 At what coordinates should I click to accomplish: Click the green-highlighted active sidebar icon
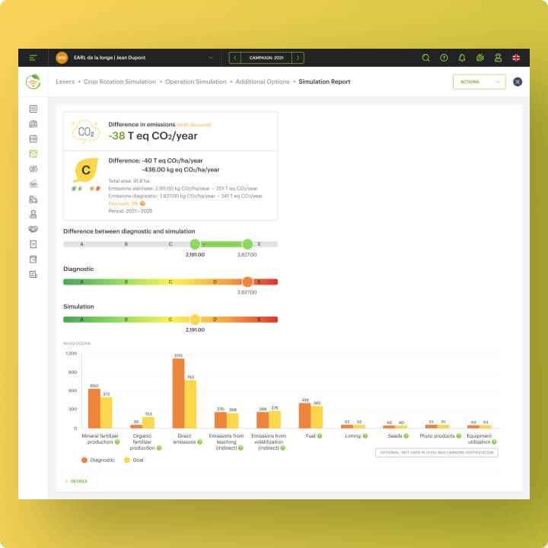tap(33, 154)
